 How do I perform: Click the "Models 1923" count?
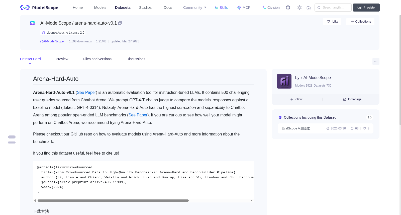click(x=304, y=86)
